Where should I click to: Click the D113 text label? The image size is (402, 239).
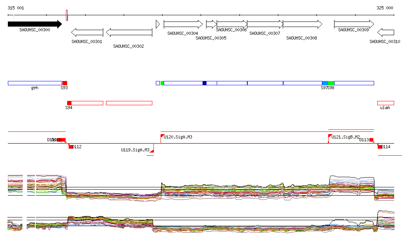pyautogui.click(x=364, y=140)
